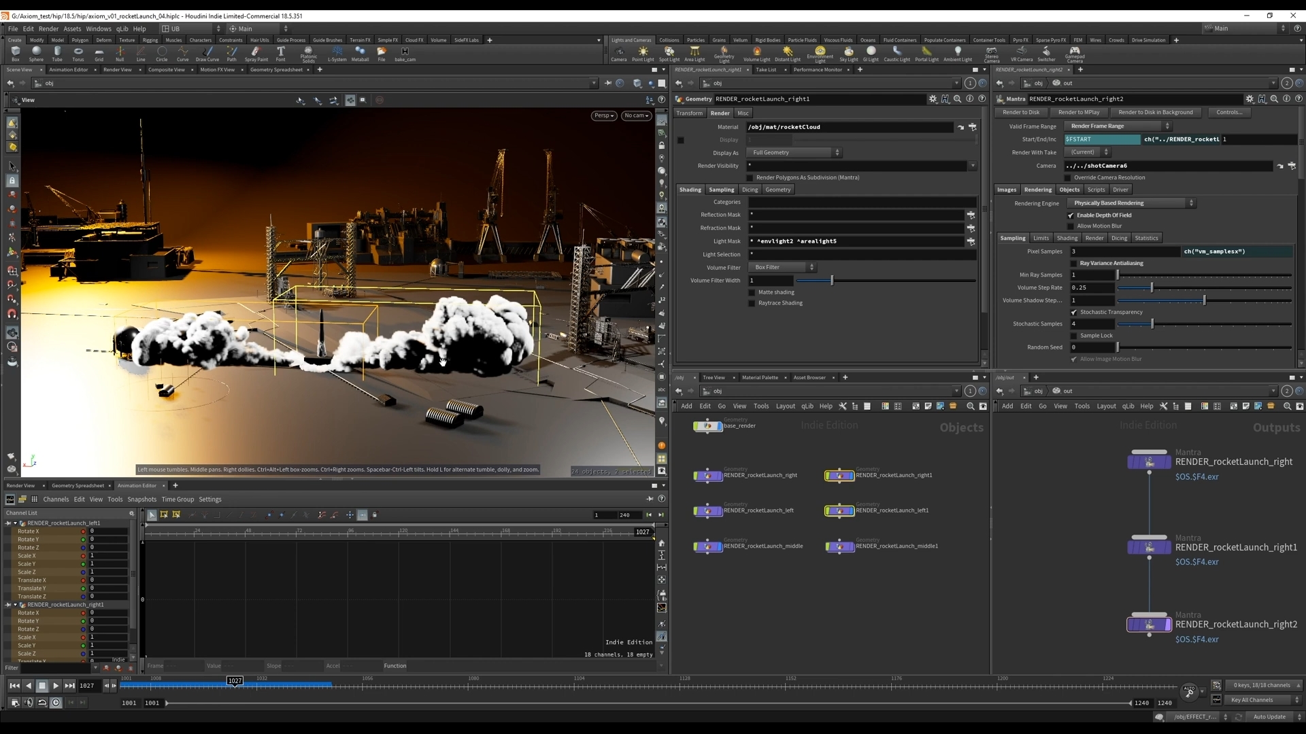Enable the Matte shading checkbox

pyautogui.click(x=752, y=293)
